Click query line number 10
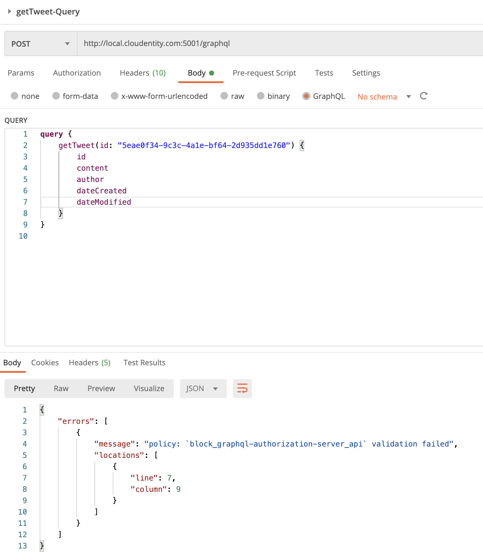483x558 pixels. pyautogui.click(x=23, y=236)
